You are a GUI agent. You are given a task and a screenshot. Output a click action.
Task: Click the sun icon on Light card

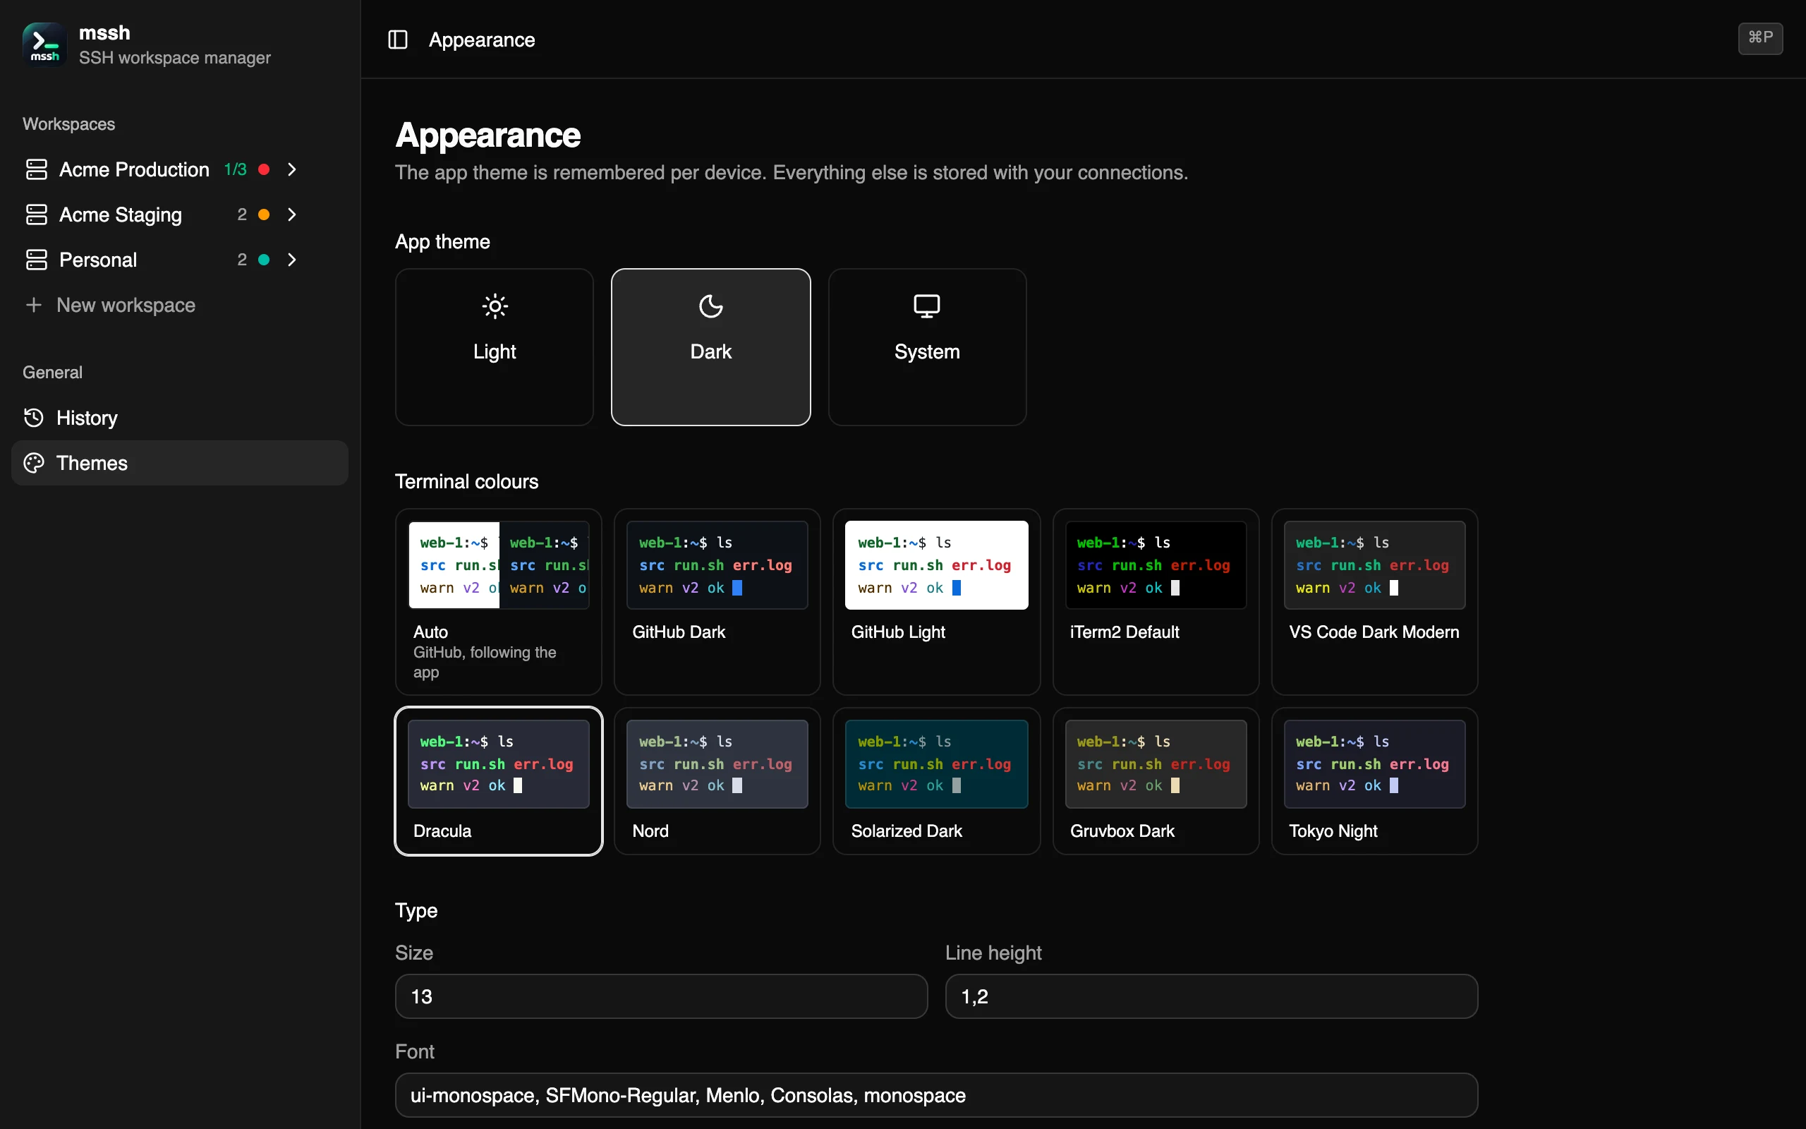[495, 306]
